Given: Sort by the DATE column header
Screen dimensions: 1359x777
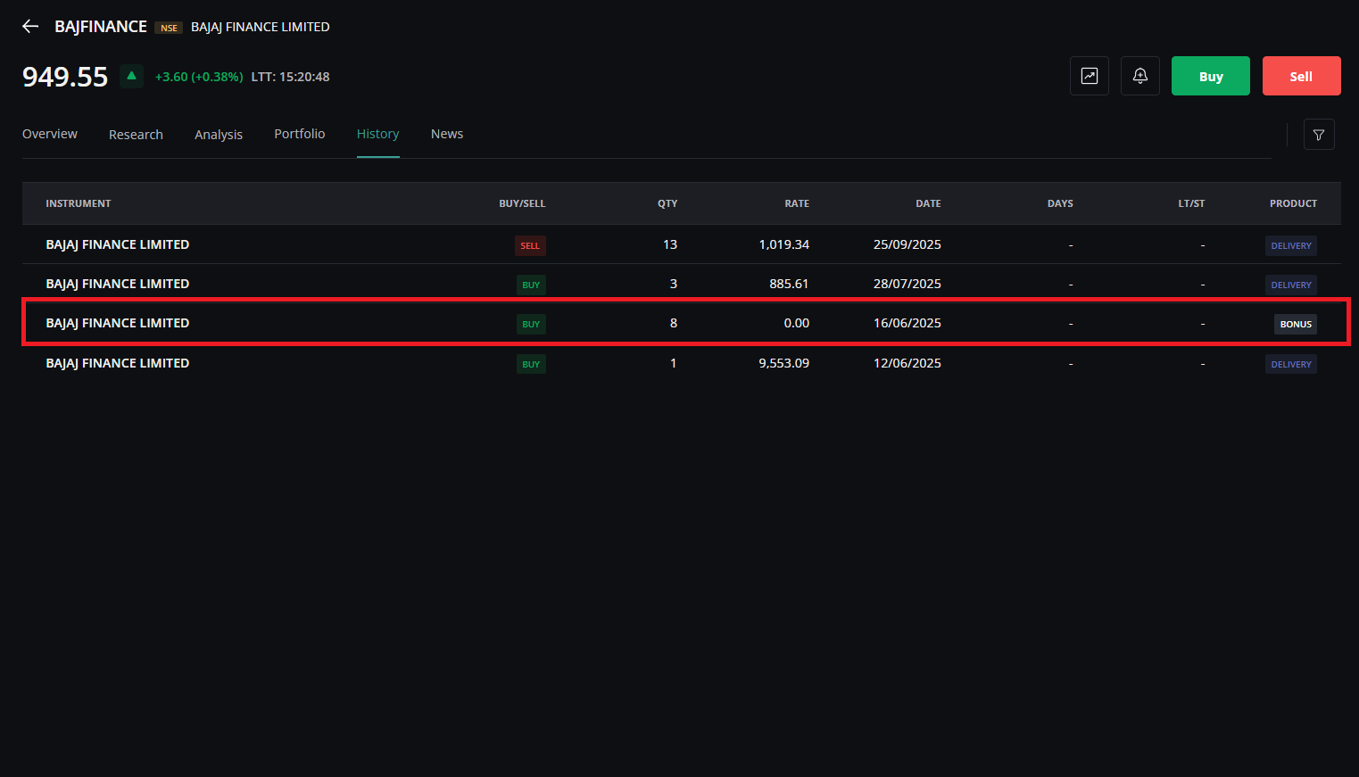Looking at the screenshot, I should [x=928, y=203].
